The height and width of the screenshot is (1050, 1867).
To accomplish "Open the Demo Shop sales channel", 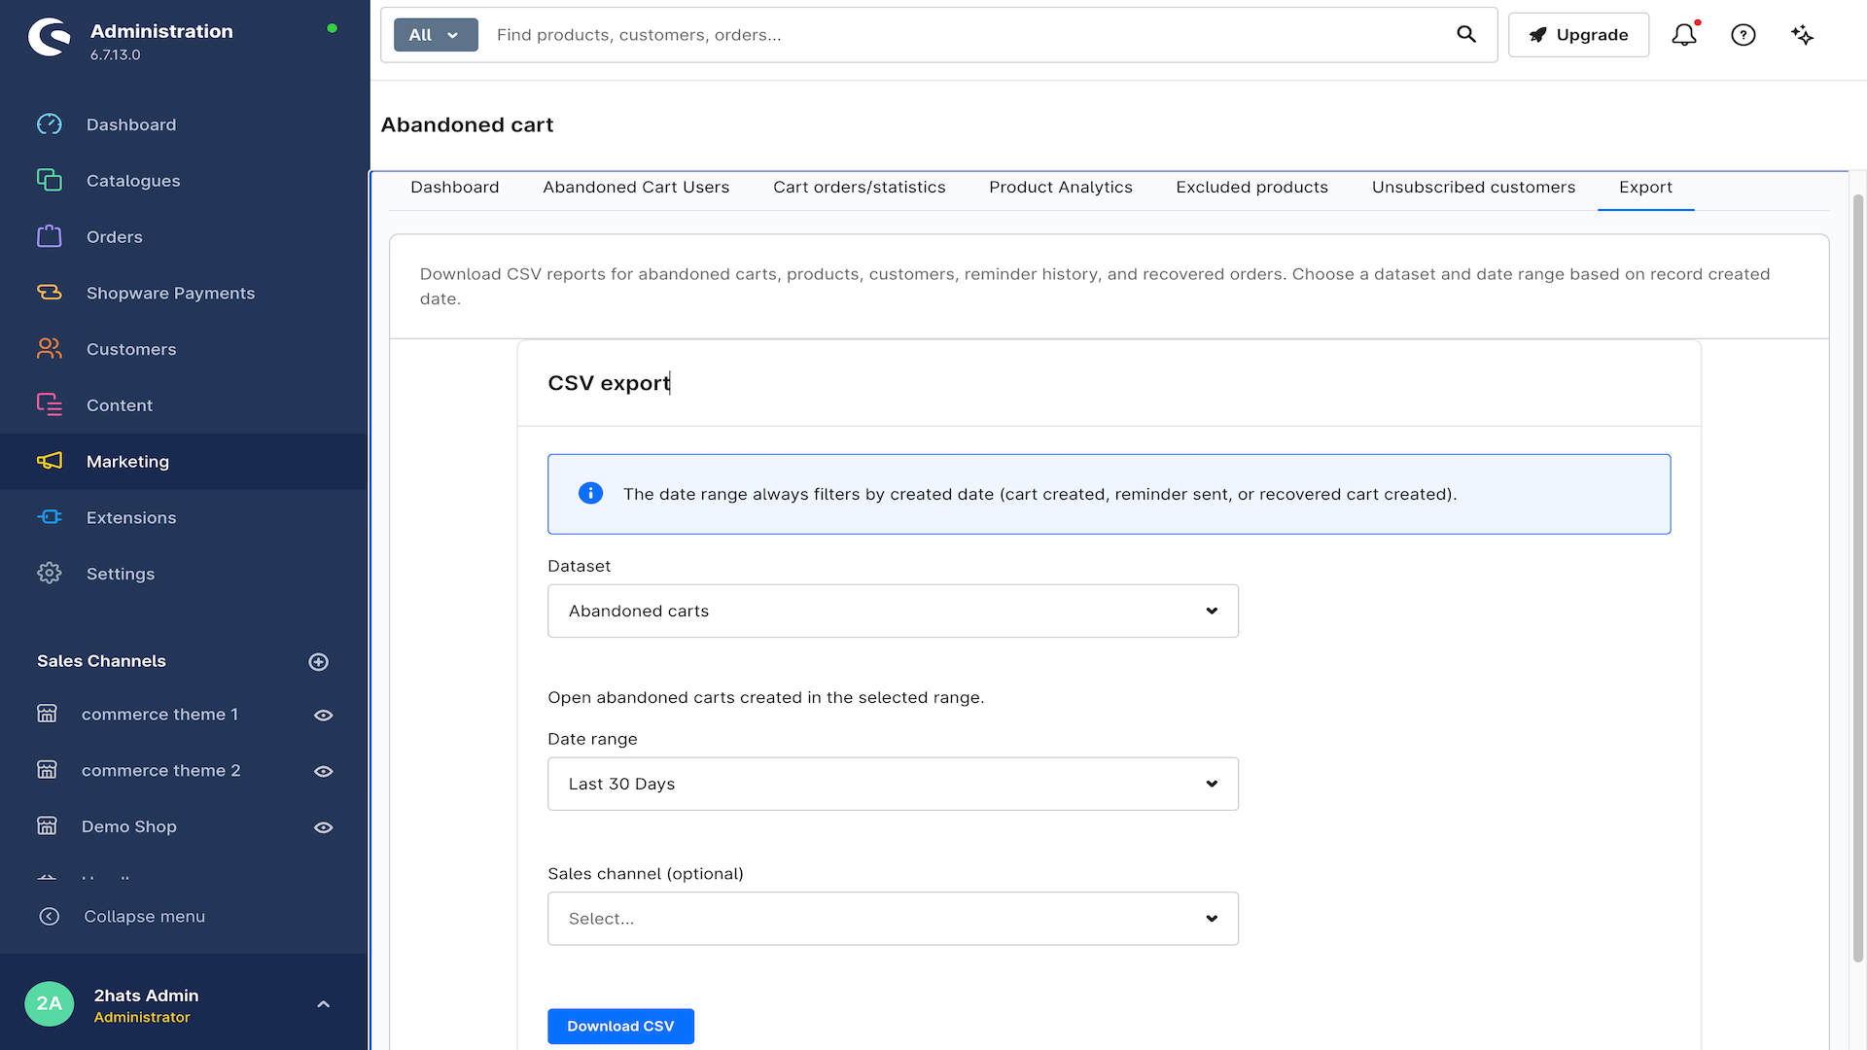I will pos(129,826).
